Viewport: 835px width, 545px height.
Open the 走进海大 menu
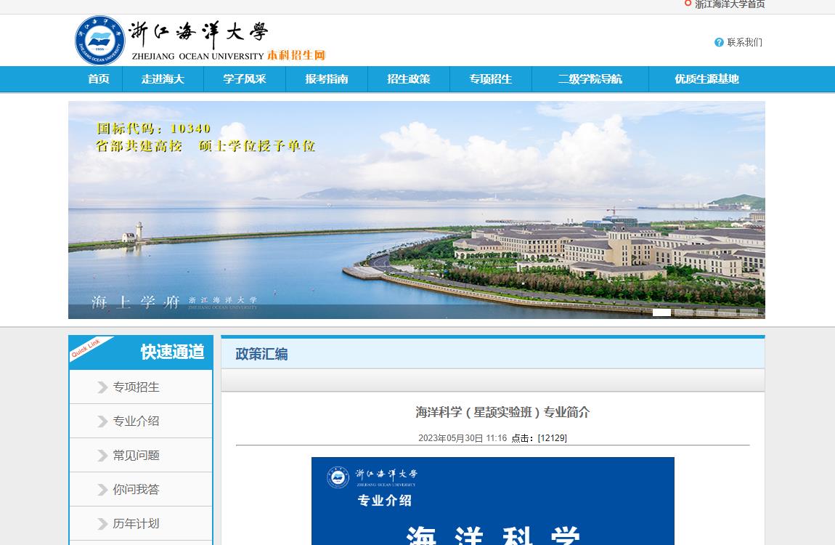163,79
